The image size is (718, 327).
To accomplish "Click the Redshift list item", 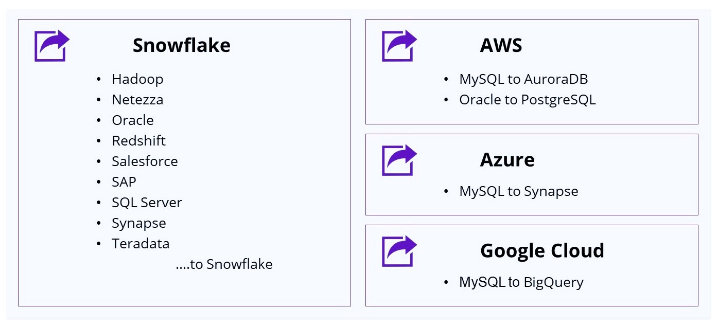I will tap(138, 141).
